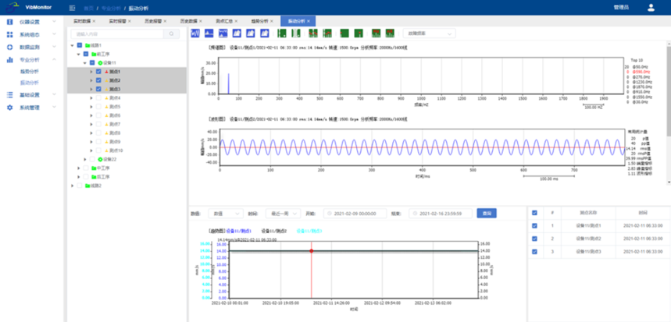Screen dimensions: 671x322
Task: Check the 设备22 checkbox in the tree
Action: (x=92, y=159)
